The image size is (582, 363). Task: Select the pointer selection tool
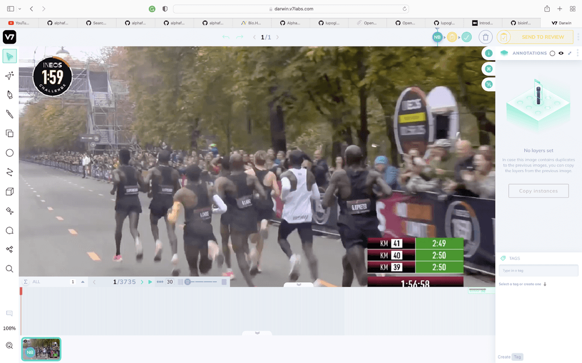tap(9, 56)
